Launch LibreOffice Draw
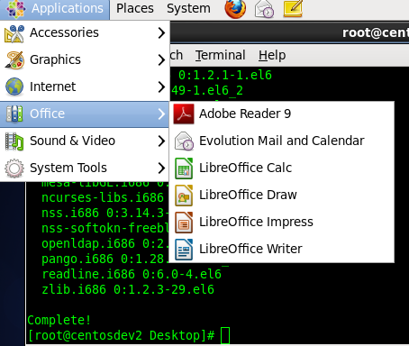Image resolution: width=409 pixels, height=346 pixels. click(282, 195)
